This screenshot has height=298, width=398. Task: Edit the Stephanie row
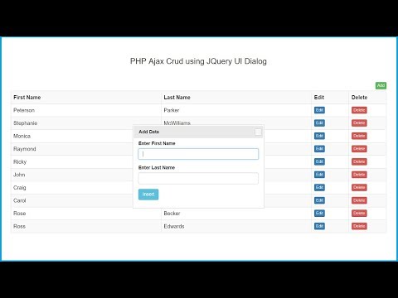click(x=319, y=123)
